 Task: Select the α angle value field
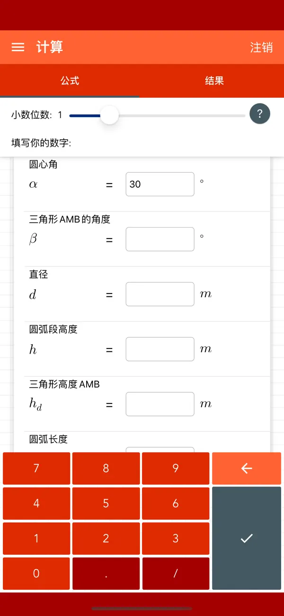coord(160,184)
